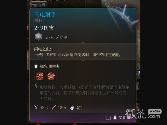Click the 310 gold value
This screenshot has width=167, height=125.
click(122, 118)
